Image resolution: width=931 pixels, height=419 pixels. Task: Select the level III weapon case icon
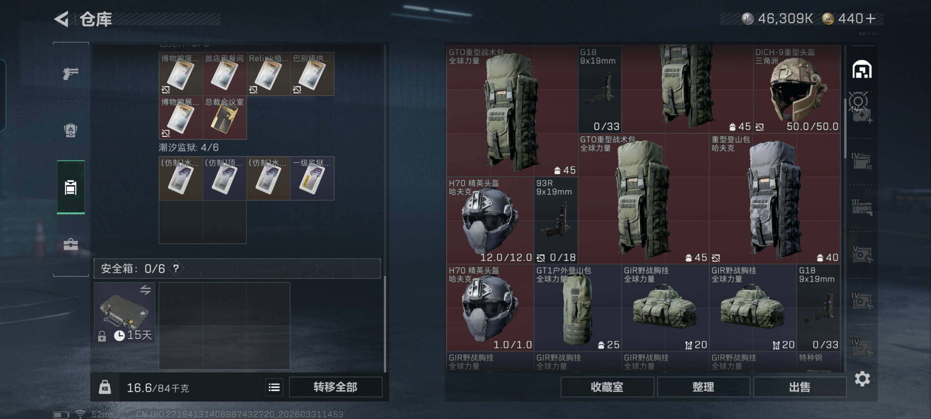862,207
